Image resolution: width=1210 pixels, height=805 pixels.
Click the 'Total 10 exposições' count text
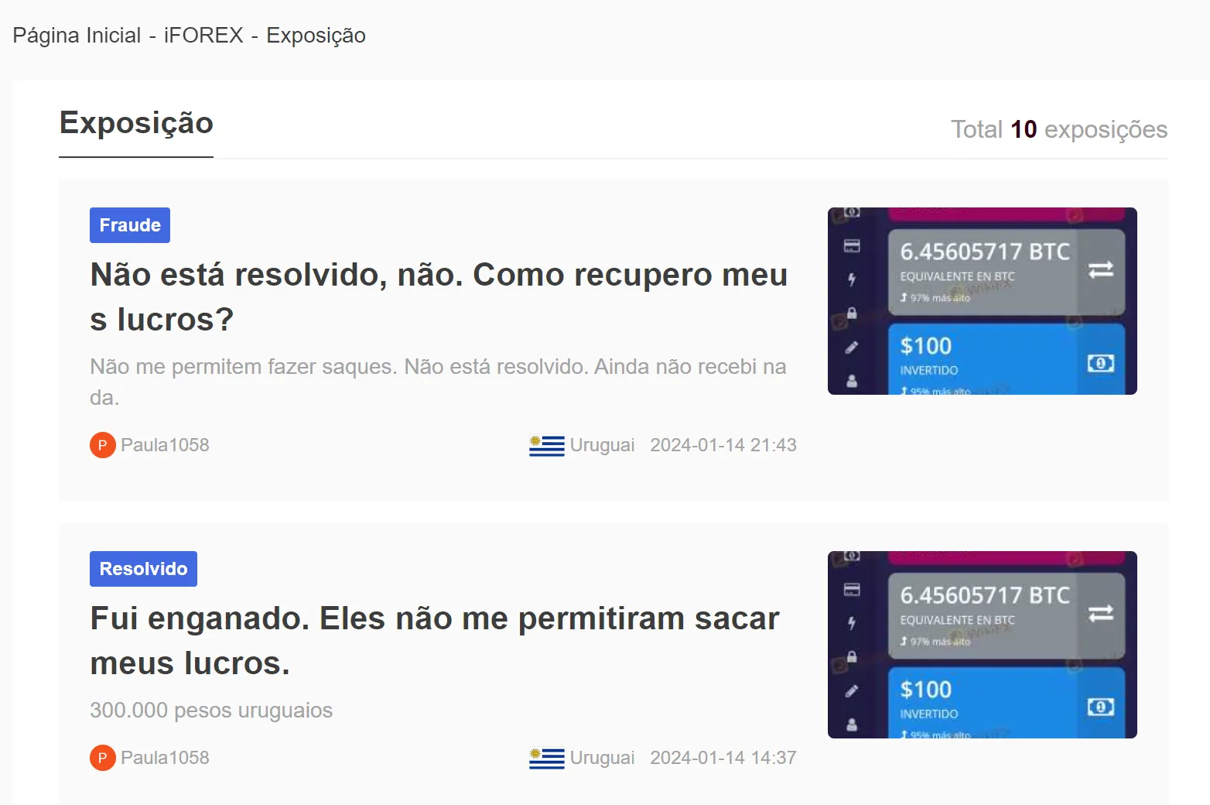(1059, 129)
